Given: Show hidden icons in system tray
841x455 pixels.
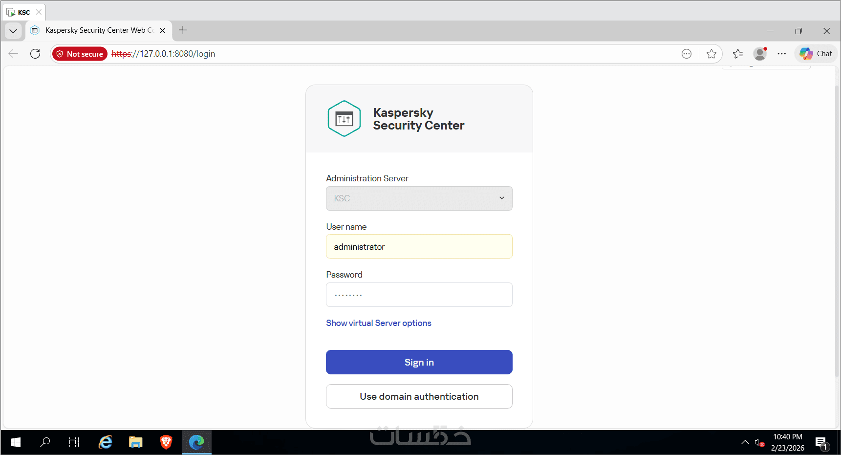Looking at the screenshot, I should [x=745, y=442].
